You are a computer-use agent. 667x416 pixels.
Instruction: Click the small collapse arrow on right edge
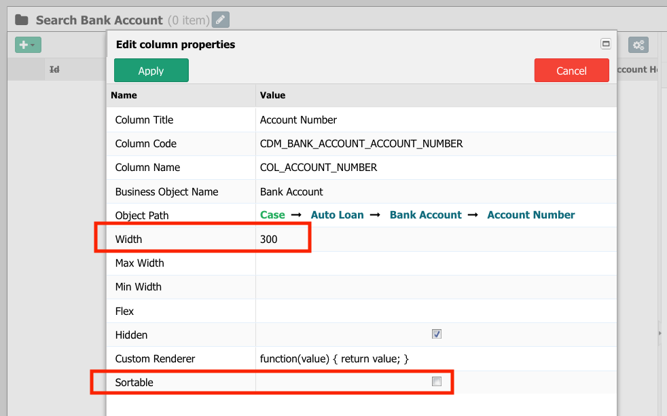click(x=660, y=333)
